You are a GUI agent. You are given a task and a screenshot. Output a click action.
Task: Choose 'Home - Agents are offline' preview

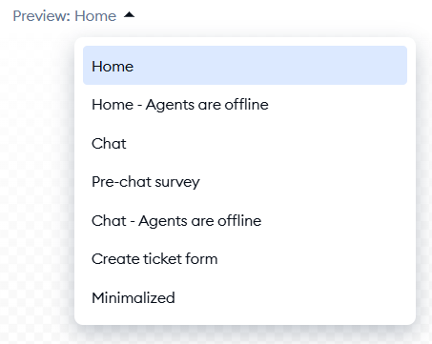coord(245,105)
